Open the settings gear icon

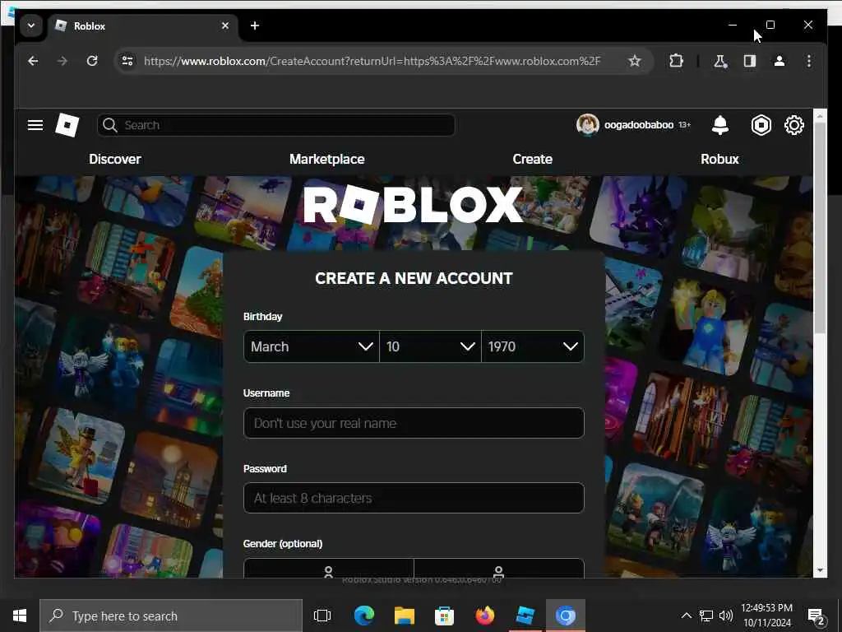coord(794,125)
